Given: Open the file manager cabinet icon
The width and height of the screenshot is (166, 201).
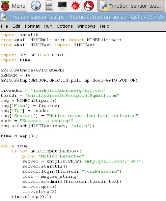Looking at the screenshot, I should pos(49,6).
